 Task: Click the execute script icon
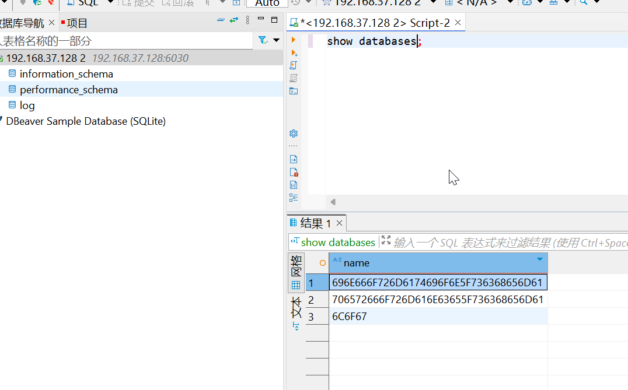(294, 65)
